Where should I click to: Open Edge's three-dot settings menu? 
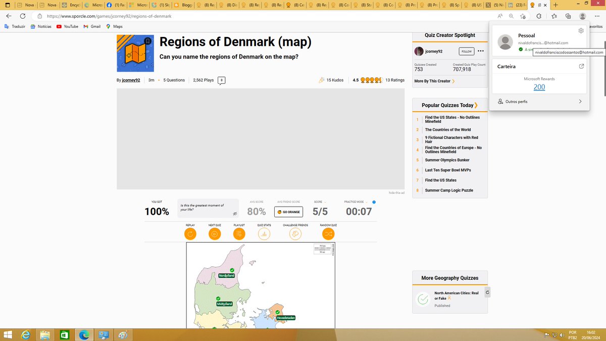point(597,16)
